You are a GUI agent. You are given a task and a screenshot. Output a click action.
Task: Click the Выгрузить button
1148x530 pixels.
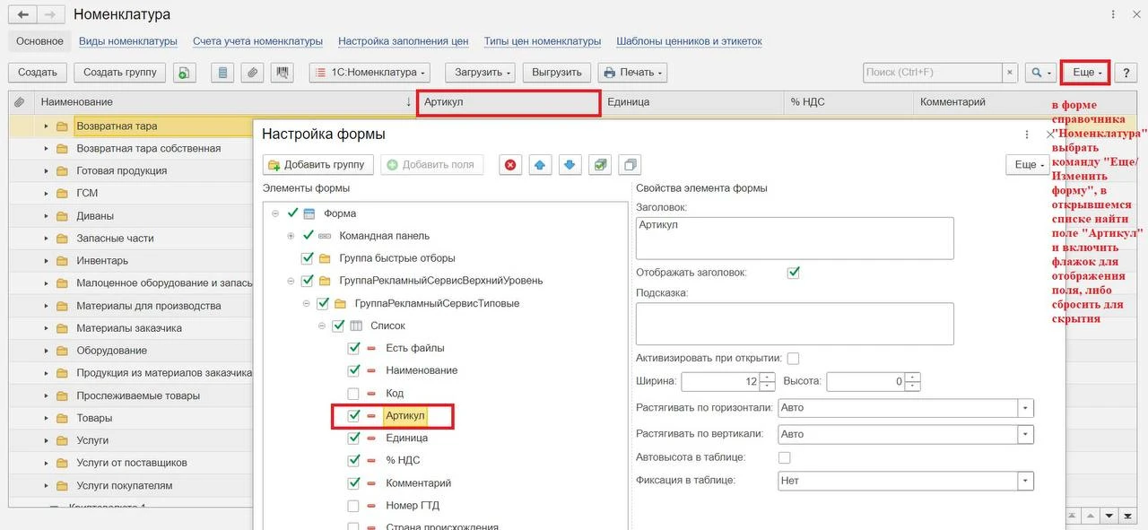[x=557, y=73]
